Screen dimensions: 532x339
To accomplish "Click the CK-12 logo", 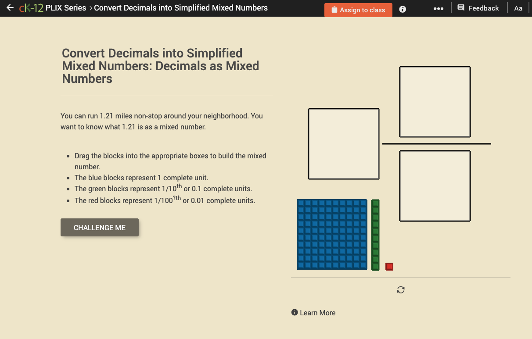I will (30, 7).
